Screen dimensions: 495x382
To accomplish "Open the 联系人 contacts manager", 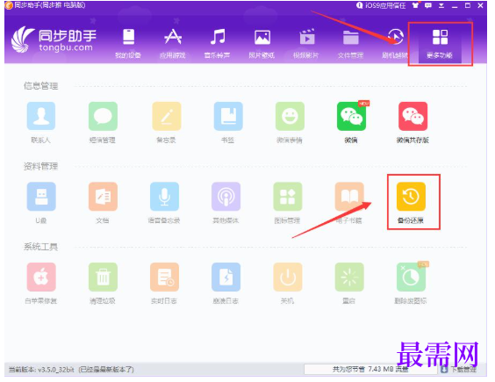I will (x=41, y=116).
